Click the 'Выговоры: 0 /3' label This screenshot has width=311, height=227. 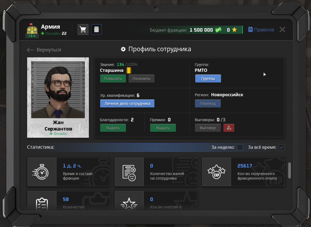[210, 120]
